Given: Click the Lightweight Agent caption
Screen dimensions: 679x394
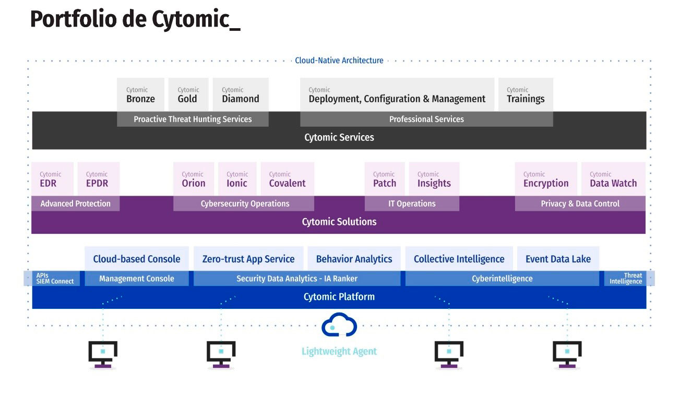Looking at the screenshot, I should [339, 351].
